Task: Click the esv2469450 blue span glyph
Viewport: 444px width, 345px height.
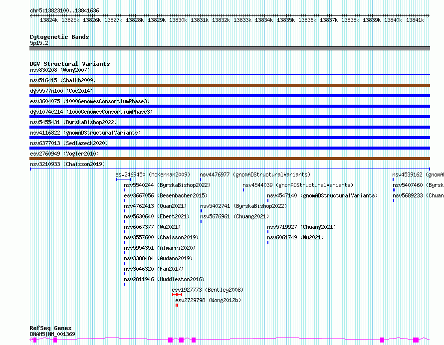Action: [123, 179]
